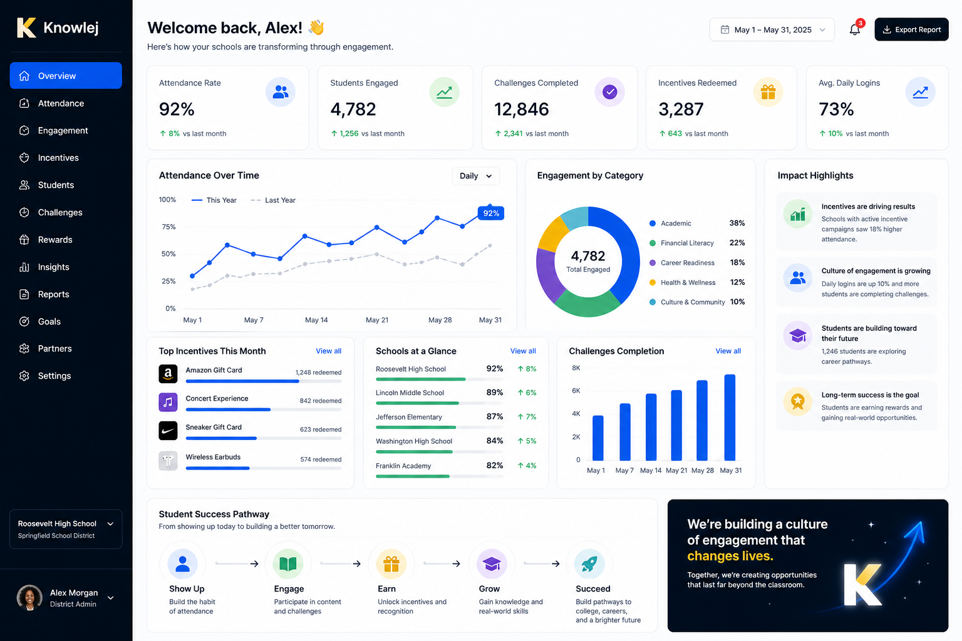Click the Career Readiness legend purple dot

click(653, 263)
